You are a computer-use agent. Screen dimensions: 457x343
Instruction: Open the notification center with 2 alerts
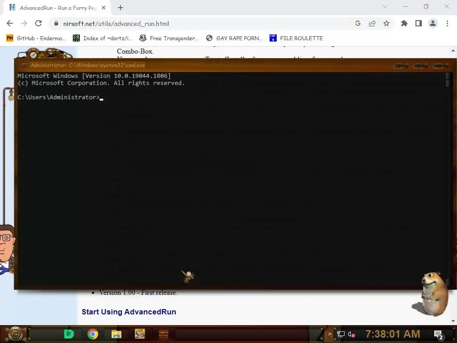pyautogui.click(x=439, y=335)
